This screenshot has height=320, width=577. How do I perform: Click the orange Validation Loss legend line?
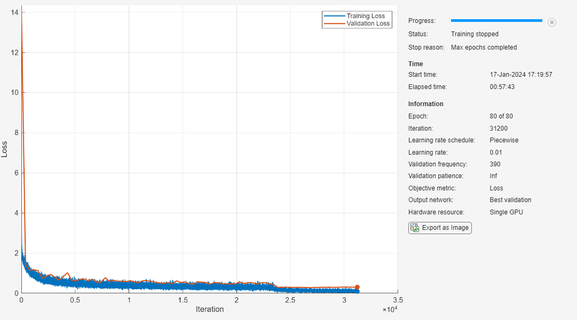pyautogui.click(x=335, y=23)
